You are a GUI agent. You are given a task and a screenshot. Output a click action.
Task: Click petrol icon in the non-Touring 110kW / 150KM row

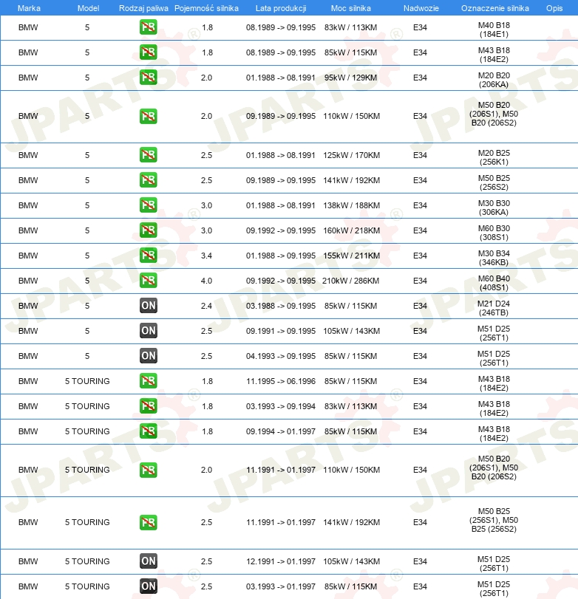tap(149, 116)
